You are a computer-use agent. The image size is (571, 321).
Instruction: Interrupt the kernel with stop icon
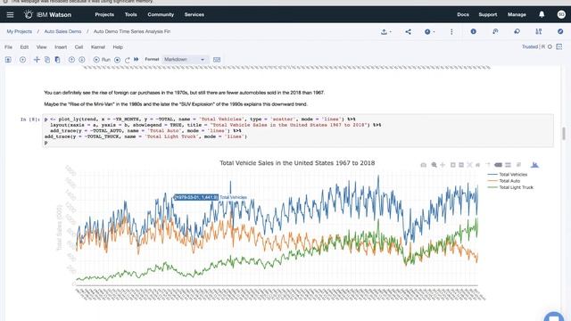[x=117, y=60]
